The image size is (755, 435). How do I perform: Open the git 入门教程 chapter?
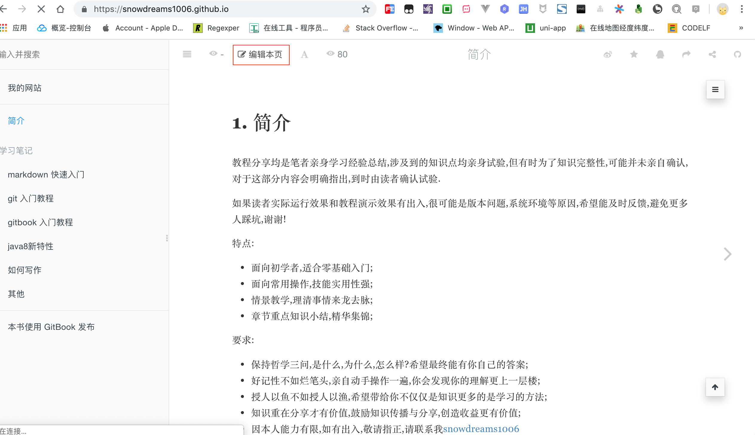tap(31, 198)
